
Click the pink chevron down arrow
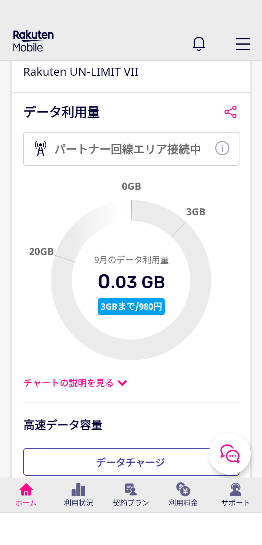123,383
